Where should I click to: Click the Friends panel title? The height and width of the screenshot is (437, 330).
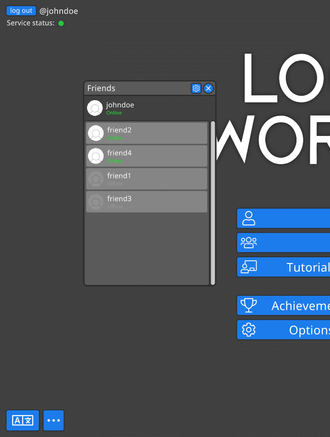point(101,89)
